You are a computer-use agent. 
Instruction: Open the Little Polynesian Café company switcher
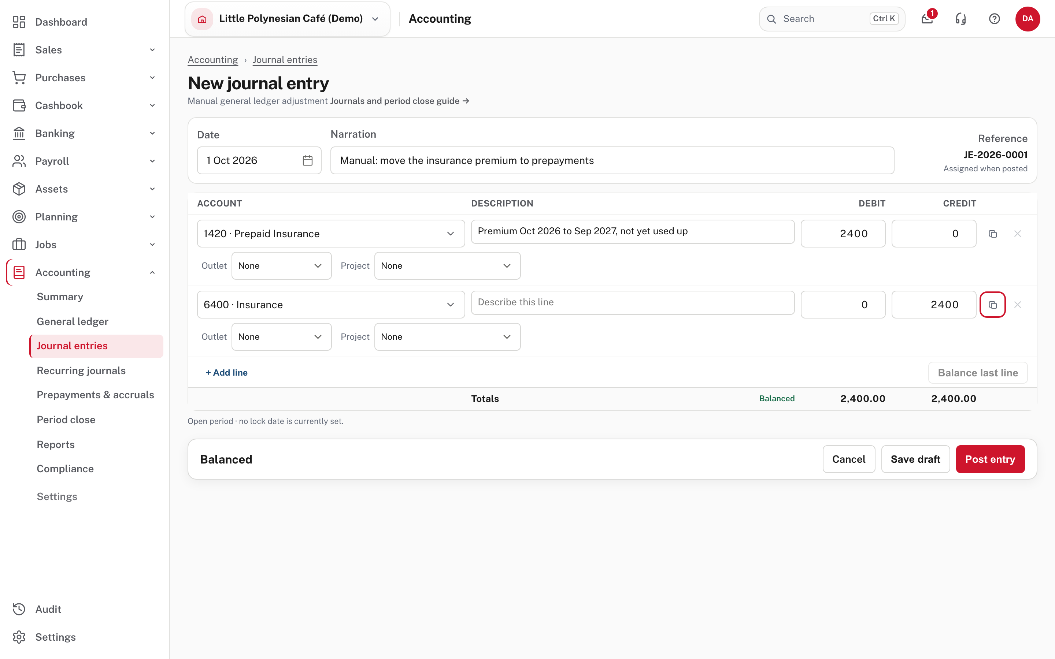(x=287, y=19)
